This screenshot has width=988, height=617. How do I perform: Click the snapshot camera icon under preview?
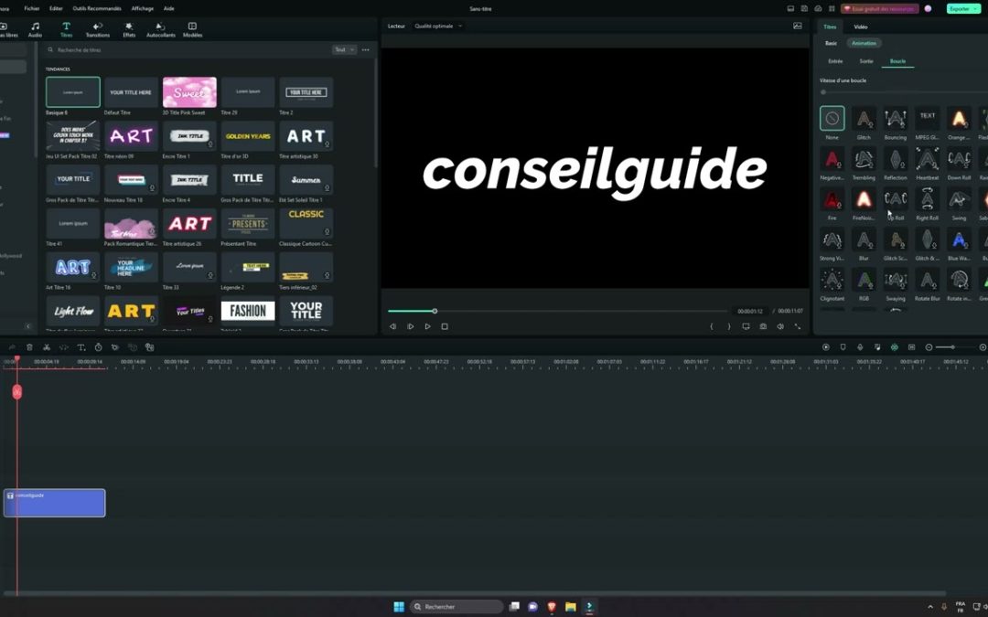[x=763, y=326]
